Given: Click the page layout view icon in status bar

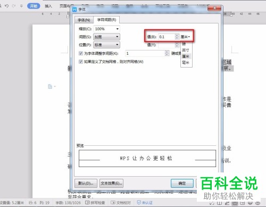Looking at the screenshot, I should click(x=235, y=203).
